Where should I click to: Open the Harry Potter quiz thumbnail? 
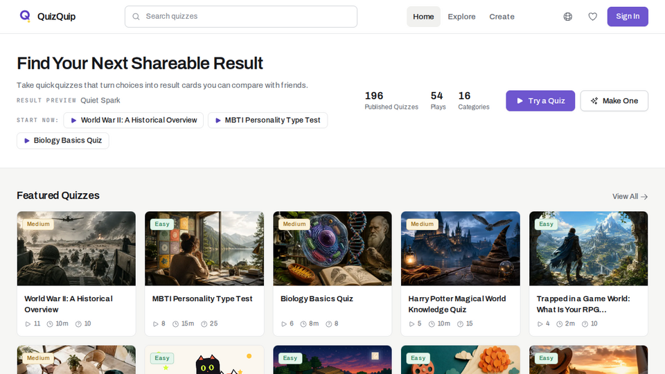[461, 249]
